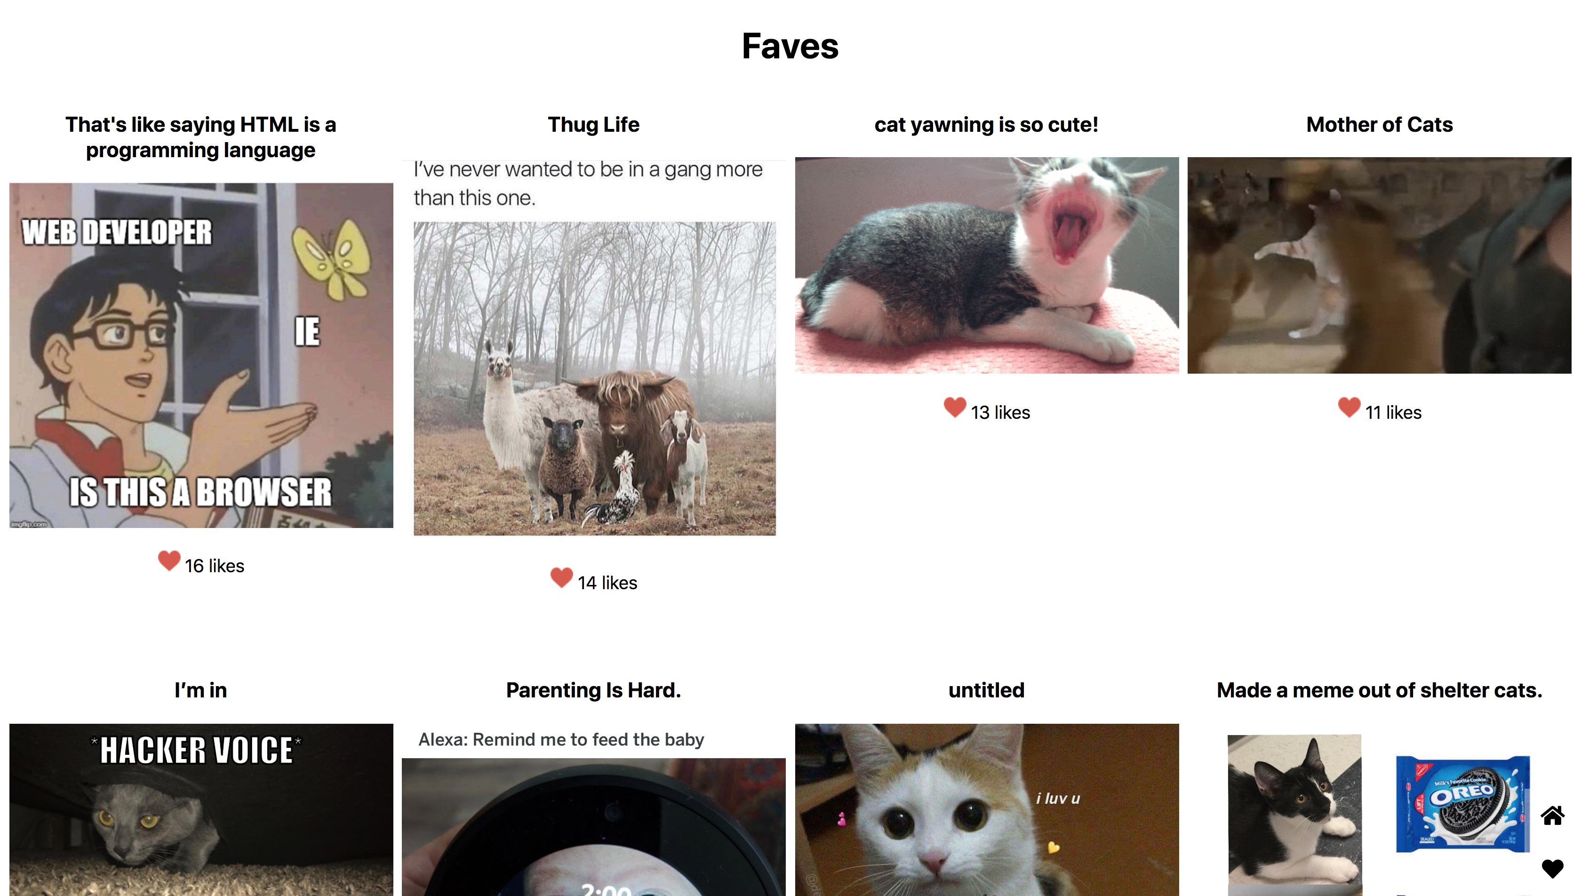The image size is (1581, 896).
Task: Like the HTML programming language meme heart
Action: [x=168, y=560]
